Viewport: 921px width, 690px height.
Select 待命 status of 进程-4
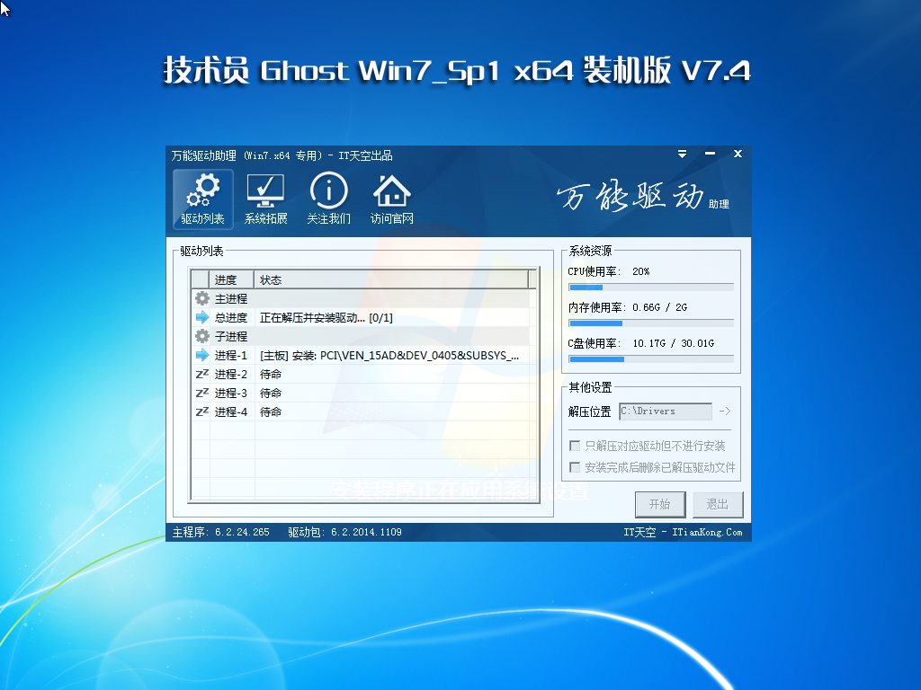click(x=270, y=411)
